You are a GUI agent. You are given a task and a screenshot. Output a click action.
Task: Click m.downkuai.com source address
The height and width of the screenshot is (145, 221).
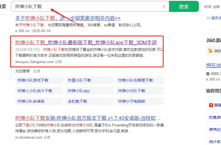pos(28,137)
